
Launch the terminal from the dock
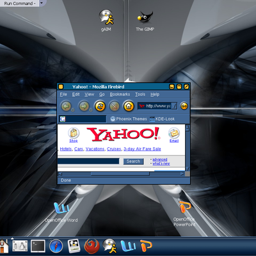click(x=38, y=246)
